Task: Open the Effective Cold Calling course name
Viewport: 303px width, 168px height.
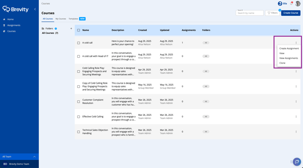Action: (x=93, y=117)
